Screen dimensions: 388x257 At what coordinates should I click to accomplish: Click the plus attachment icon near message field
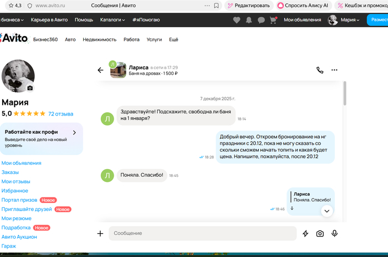(x=100, y=234)
